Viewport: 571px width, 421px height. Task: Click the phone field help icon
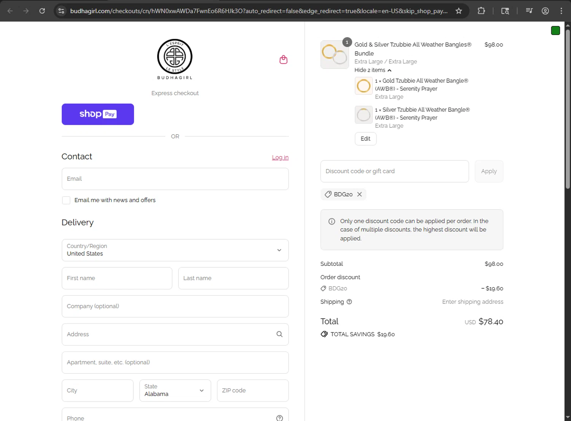click(x=279, y=418)
